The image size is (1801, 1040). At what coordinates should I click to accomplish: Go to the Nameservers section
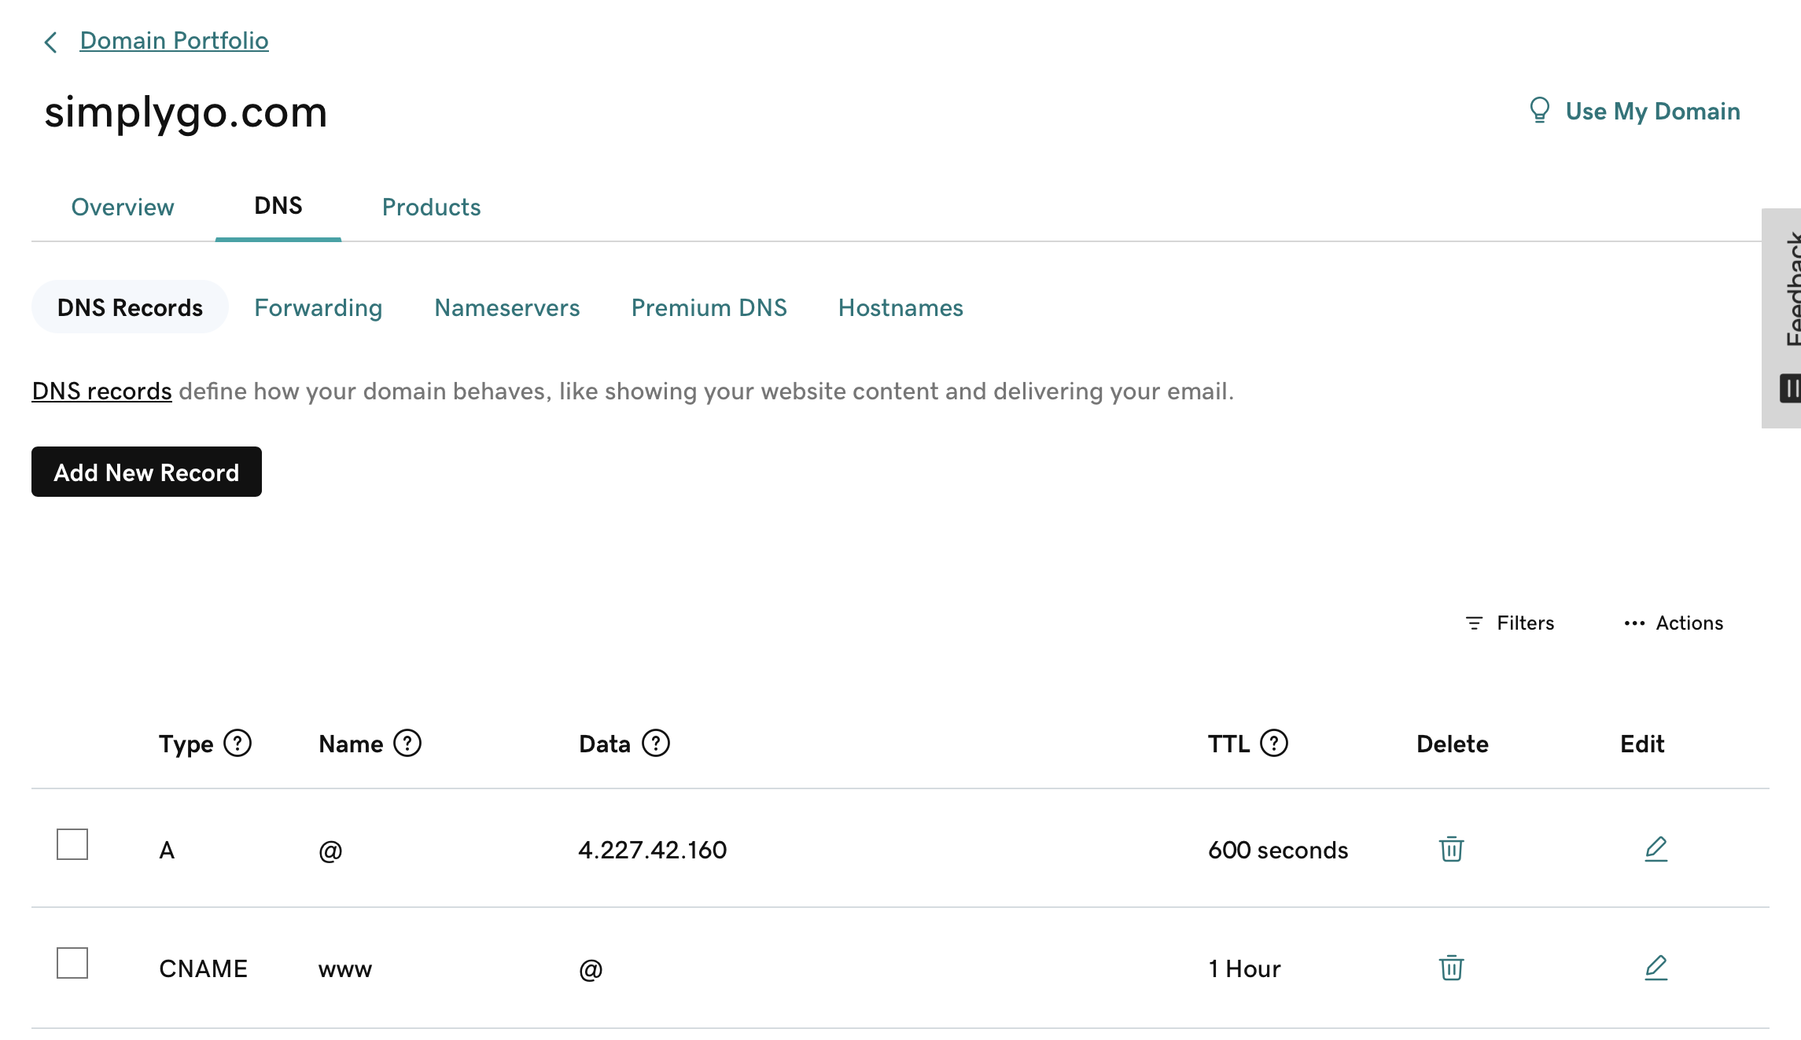(x=506, y=307)
